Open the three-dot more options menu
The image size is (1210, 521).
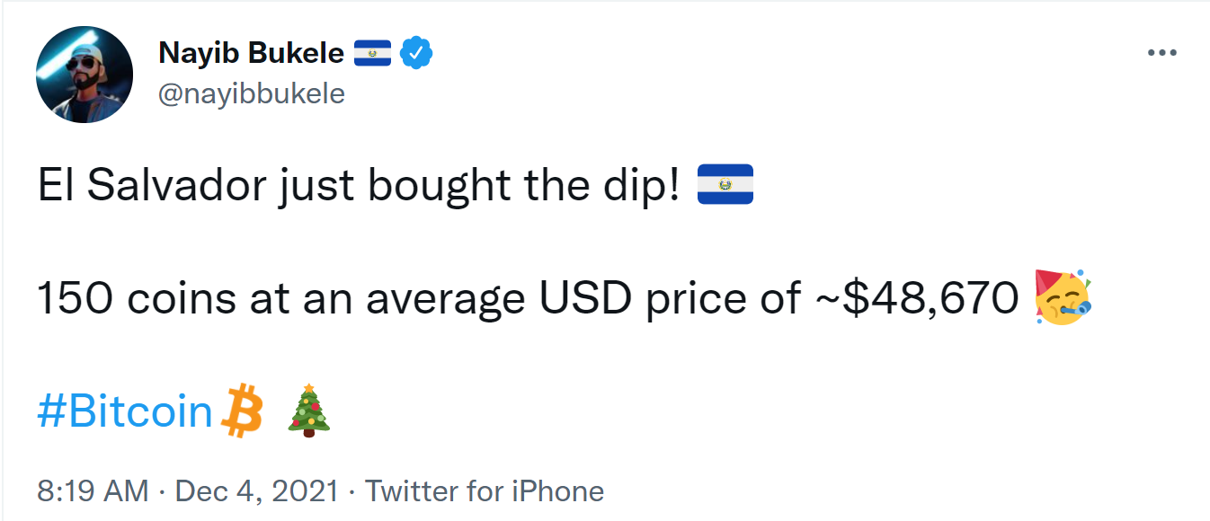pos(1161,54)
